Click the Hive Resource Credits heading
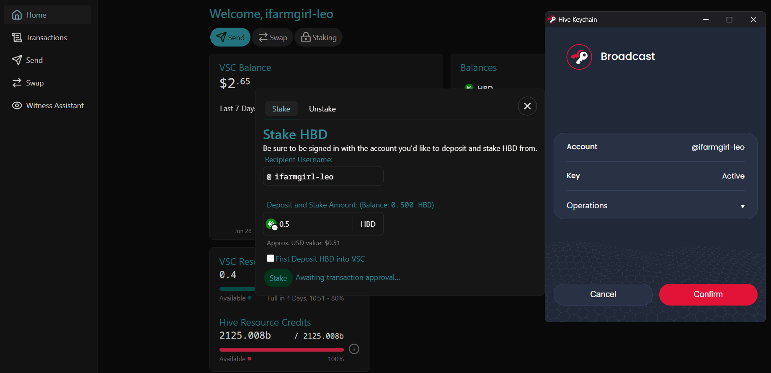Viewport: 771px width, 373px height. click(265, 322)
